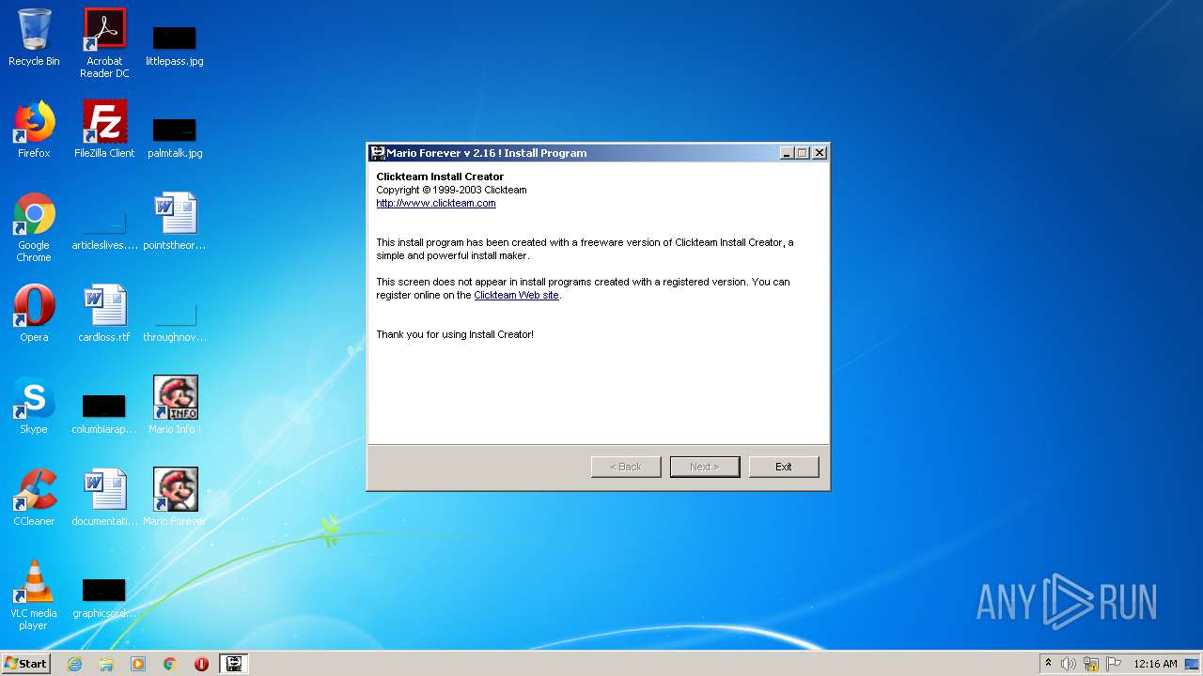The width and height of the screenshot is (1203, 676).
Task: Close the Mario Forever install window
Action: pos(820,153)
